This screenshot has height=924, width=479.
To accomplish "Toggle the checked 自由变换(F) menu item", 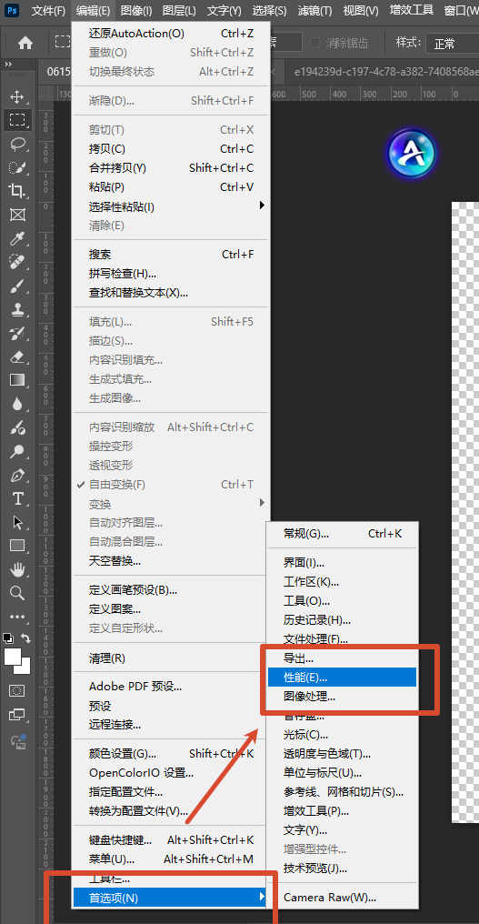I will coord(170,485).
